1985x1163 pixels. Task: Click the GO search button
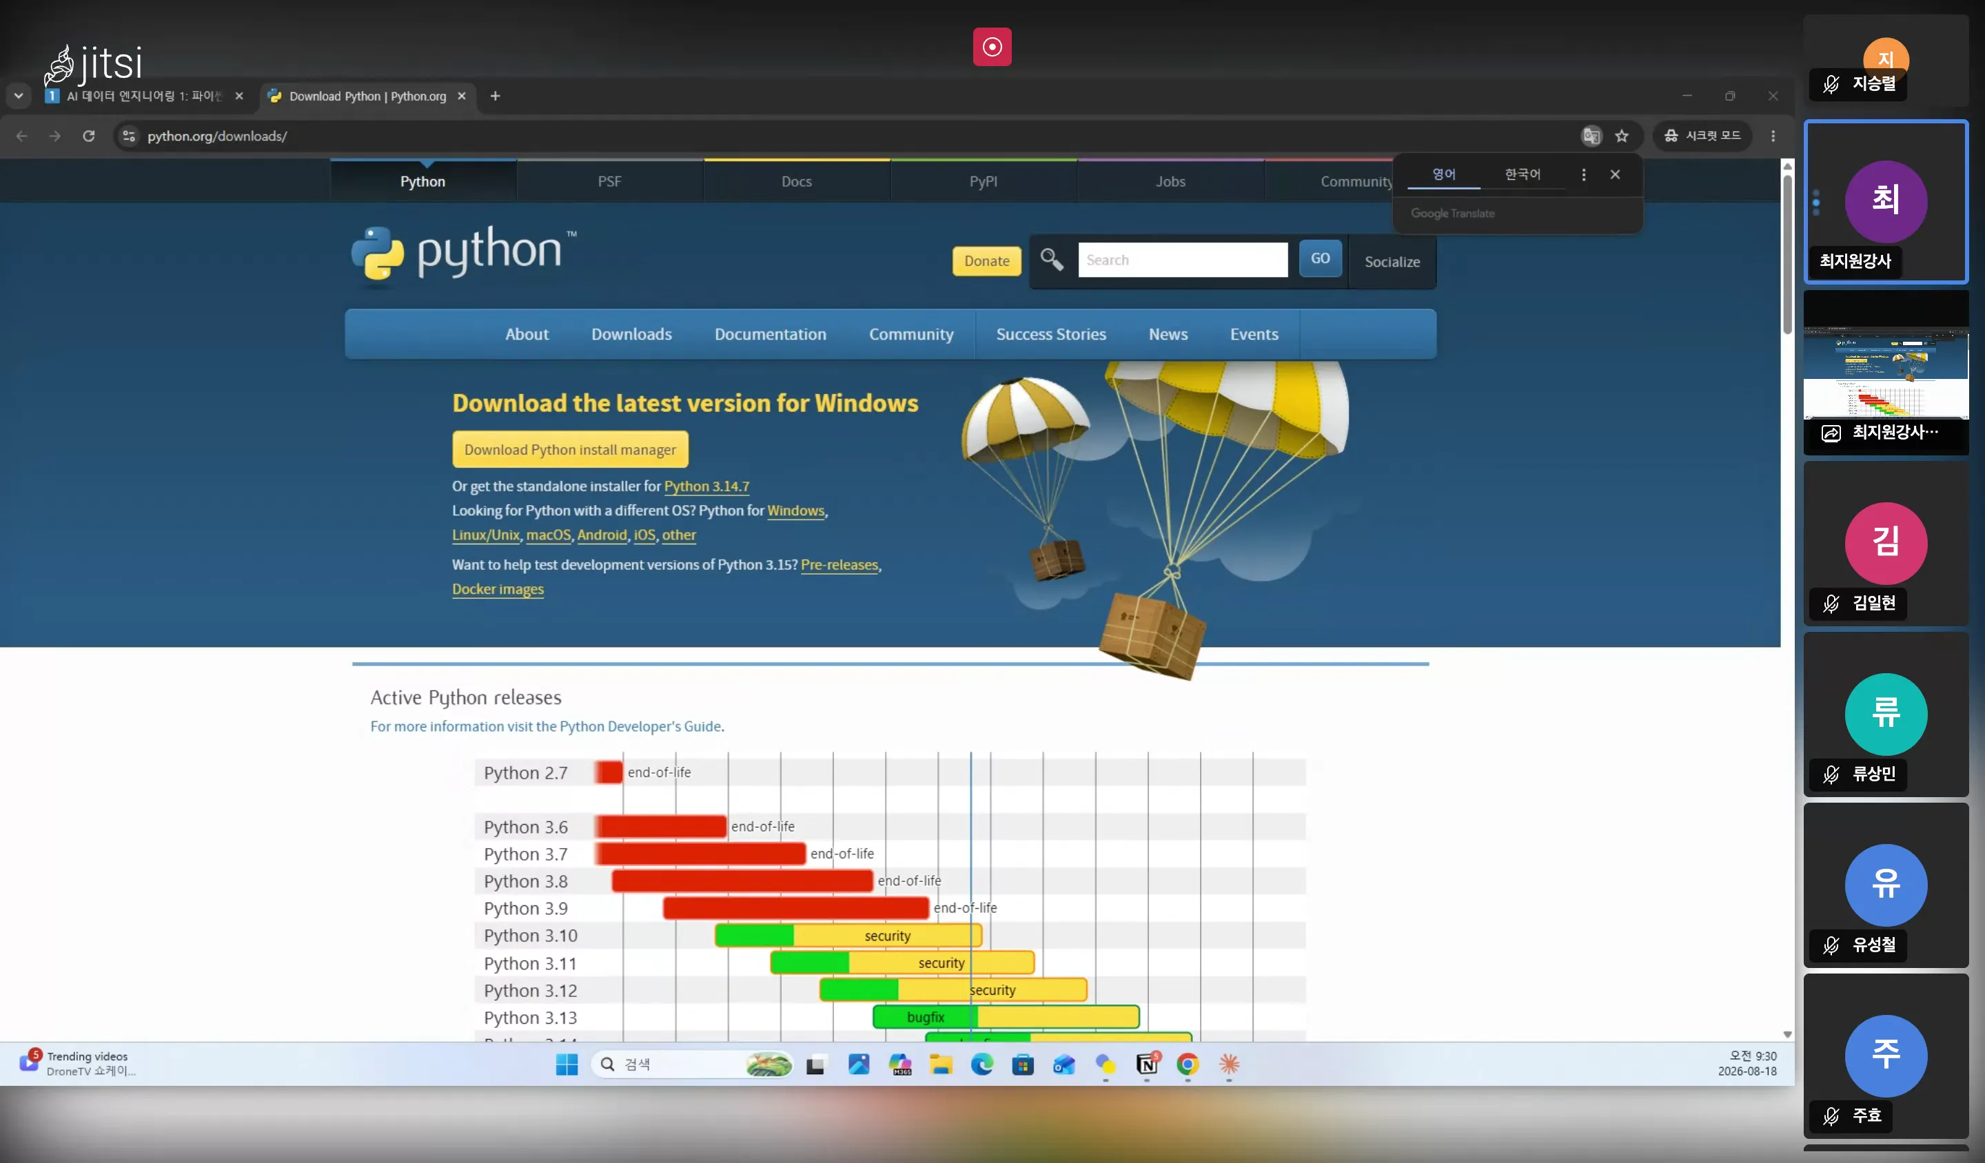tap(1320, 259)
